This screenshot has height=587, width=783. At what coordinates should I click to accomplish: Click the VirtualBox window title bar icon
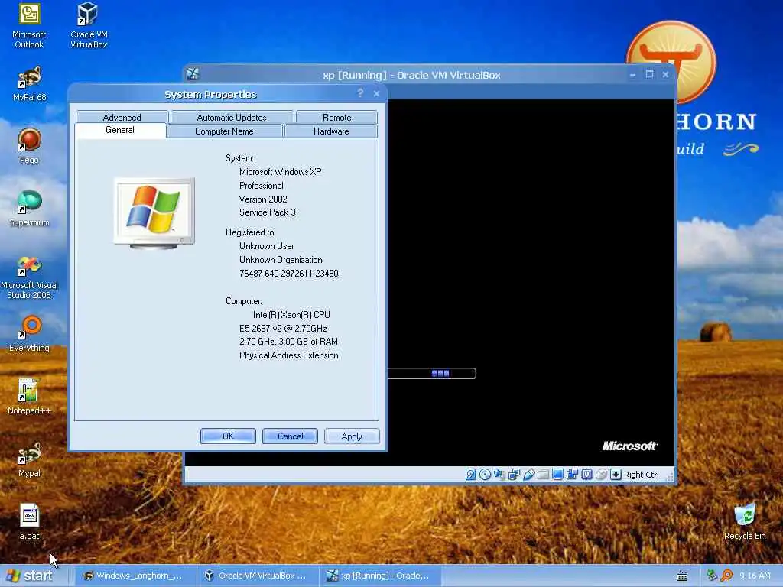tap(192, 74)
